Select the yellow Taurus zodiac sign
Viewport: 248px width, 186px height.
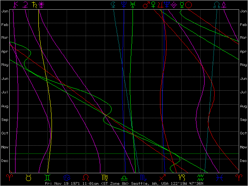(x=28, y=177)
